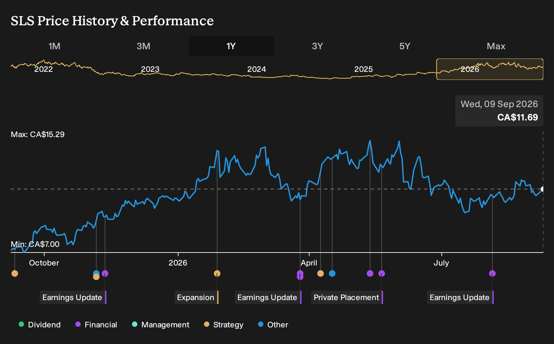The height and width of the screenshot is (344, 554).
Task: Click purple marker above first Earnings Update label
Action: 105,273
